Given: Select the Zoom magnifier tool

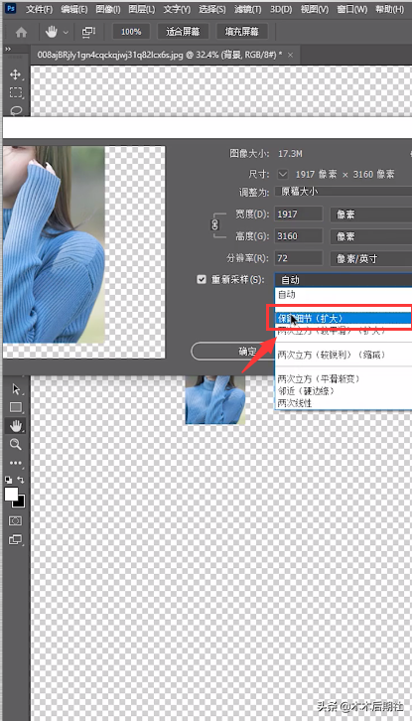Looking at the screenshot, I should (x=16, y=444).
